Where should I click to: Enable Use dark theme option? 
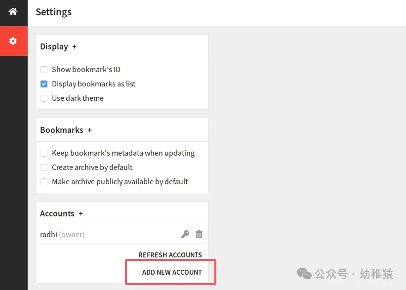pos(44,98)
